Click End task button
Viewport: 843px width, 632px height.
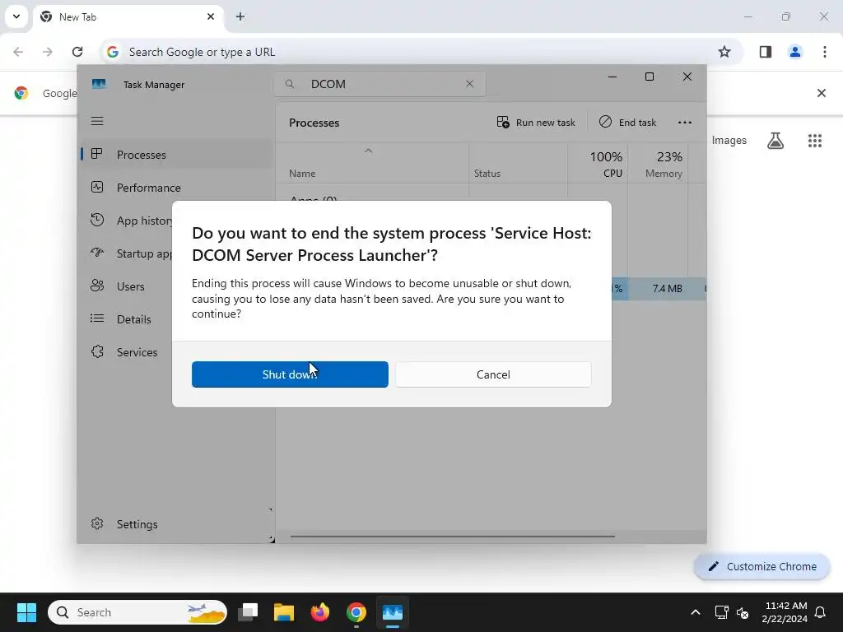(628, 123)
